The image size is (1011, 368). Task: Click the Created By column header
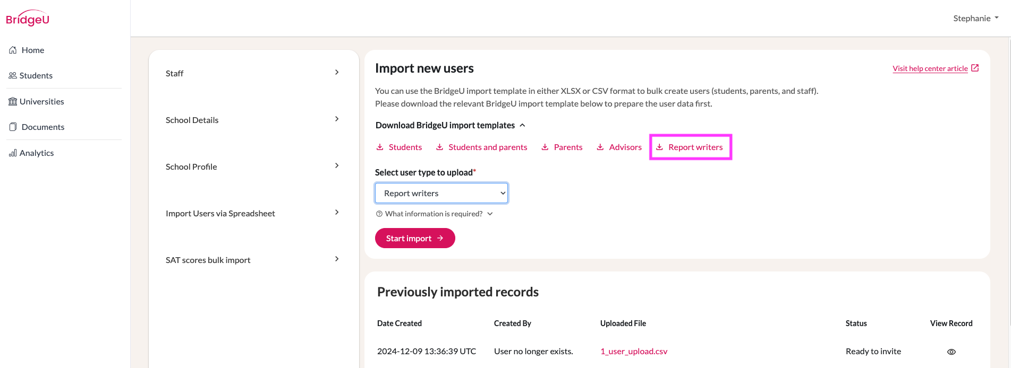tap(513, 323)
